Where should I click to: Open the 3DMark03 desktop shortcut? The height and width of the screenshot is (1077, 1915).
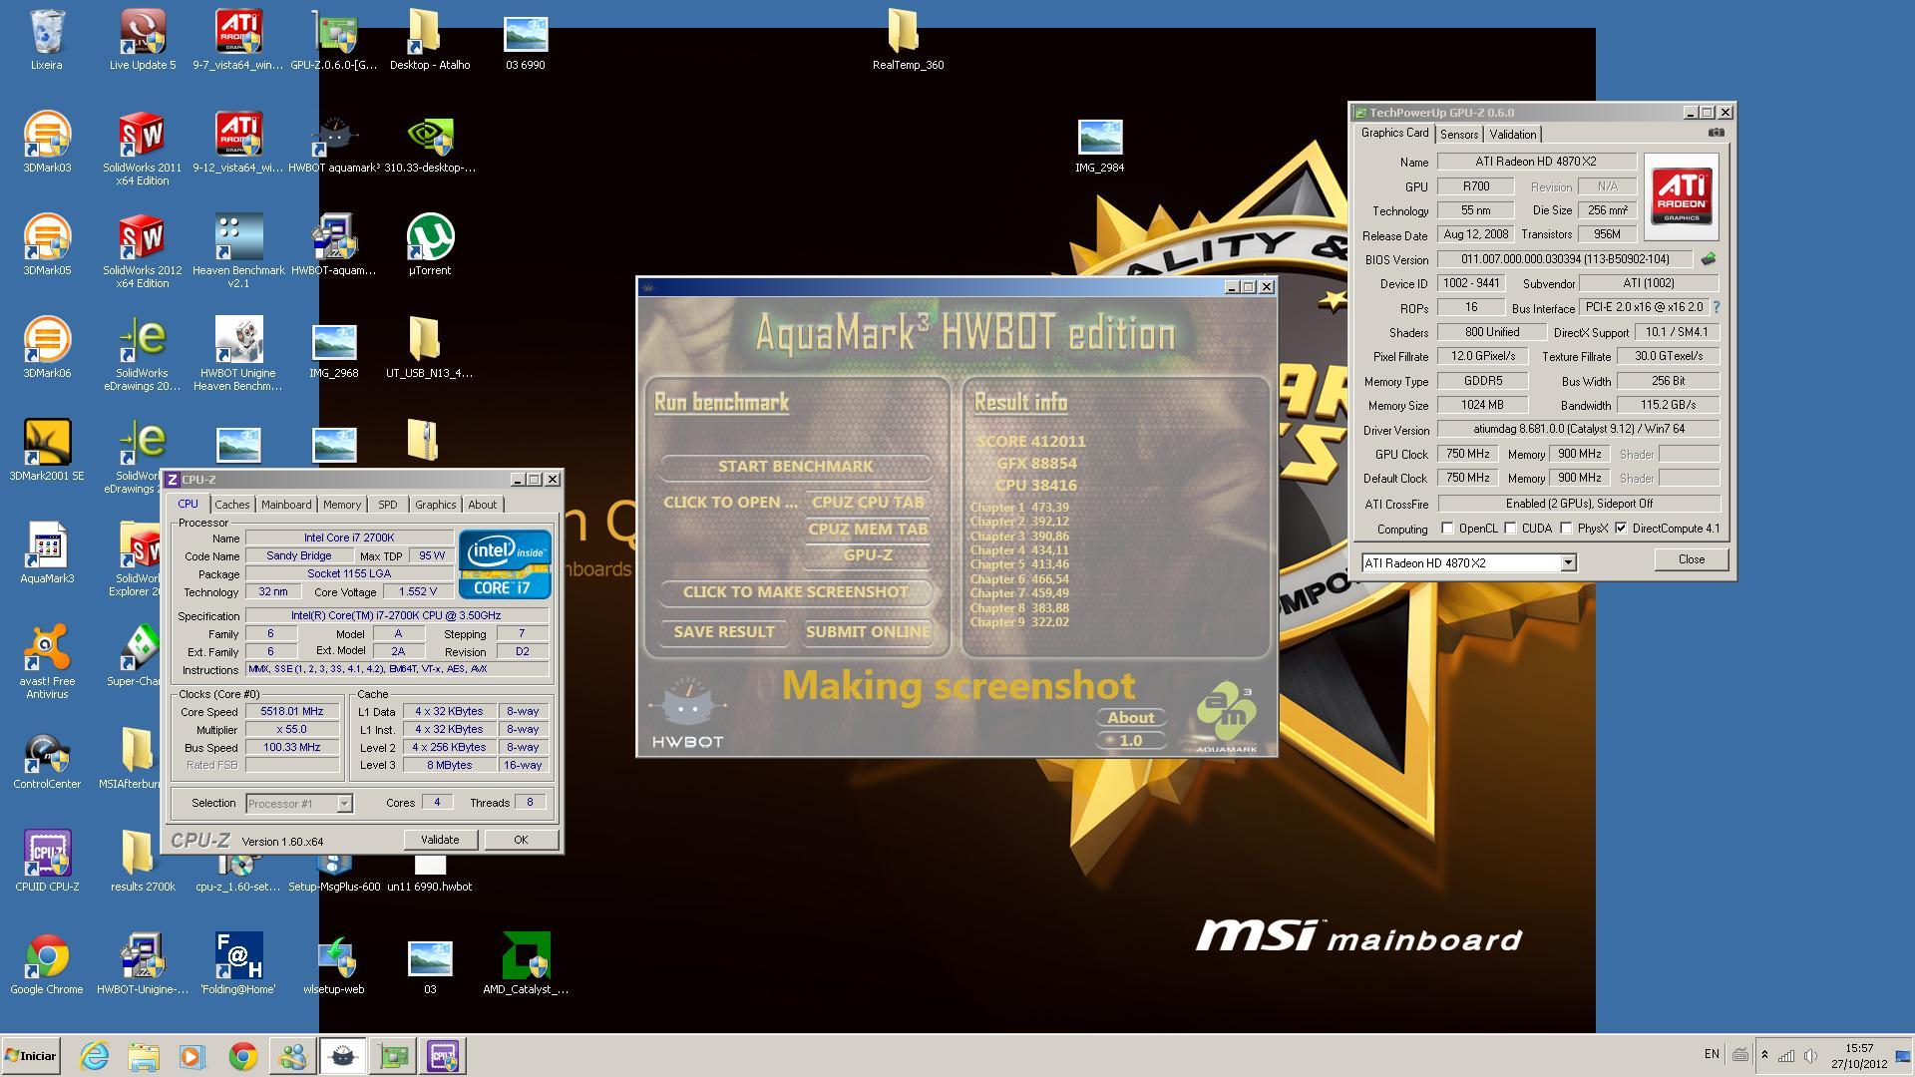coord(47,143)
